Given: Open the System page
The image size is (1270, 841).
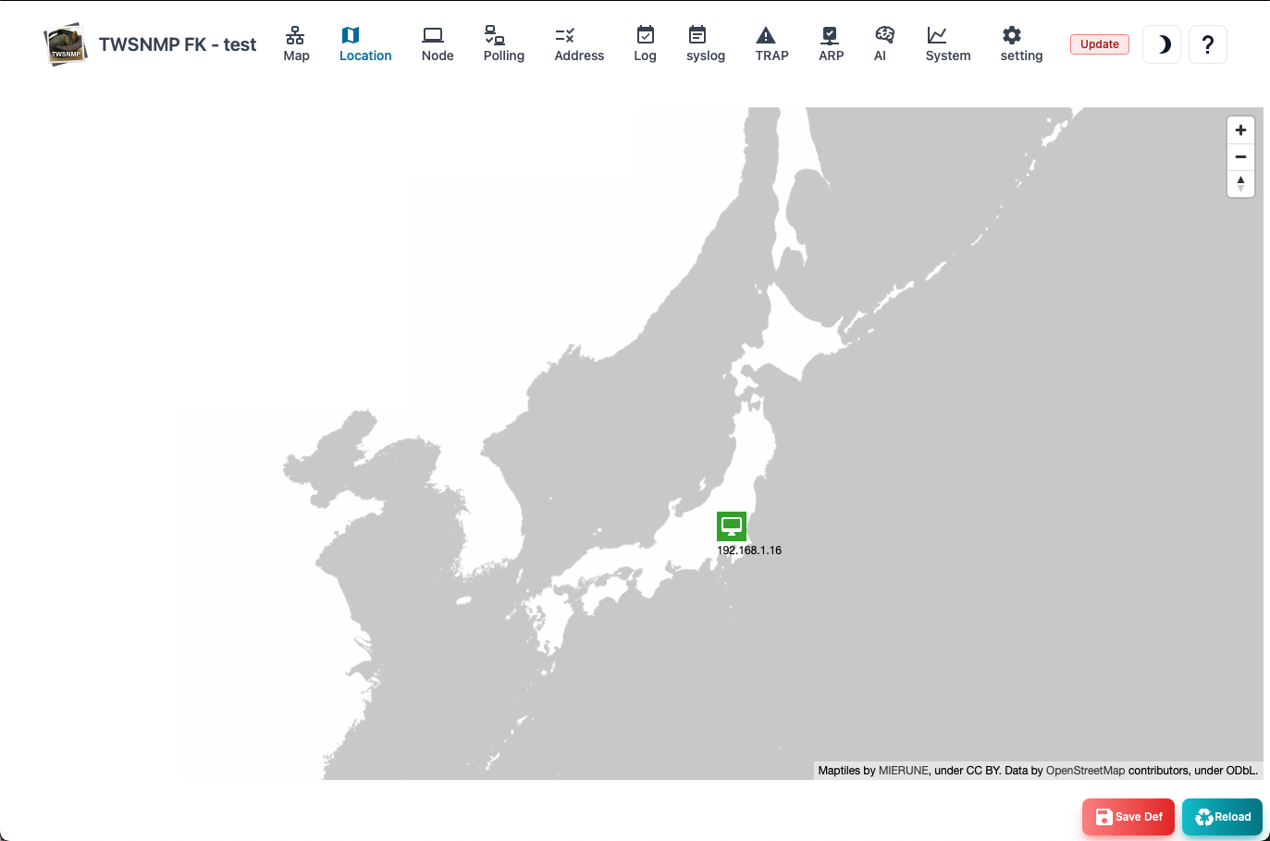Looking at the screenshot, I should pos(948,44).
